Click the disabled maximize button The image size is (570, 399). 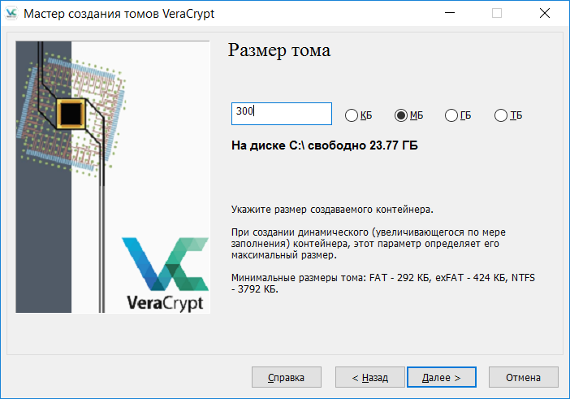pyautogui.click(x=497, y=13)
